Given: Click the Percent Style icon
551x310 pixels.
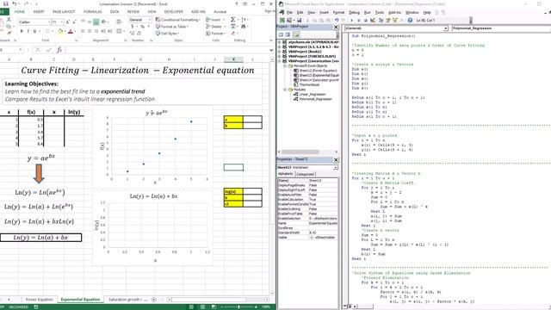Looking at the screenshot, I should [x=142, y=27].
